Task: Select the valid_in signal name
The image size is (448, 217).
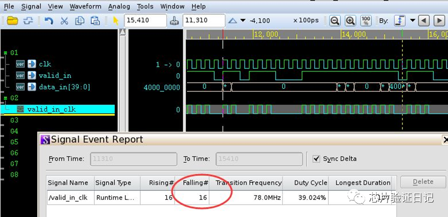Action: click(x=55, y=75)
